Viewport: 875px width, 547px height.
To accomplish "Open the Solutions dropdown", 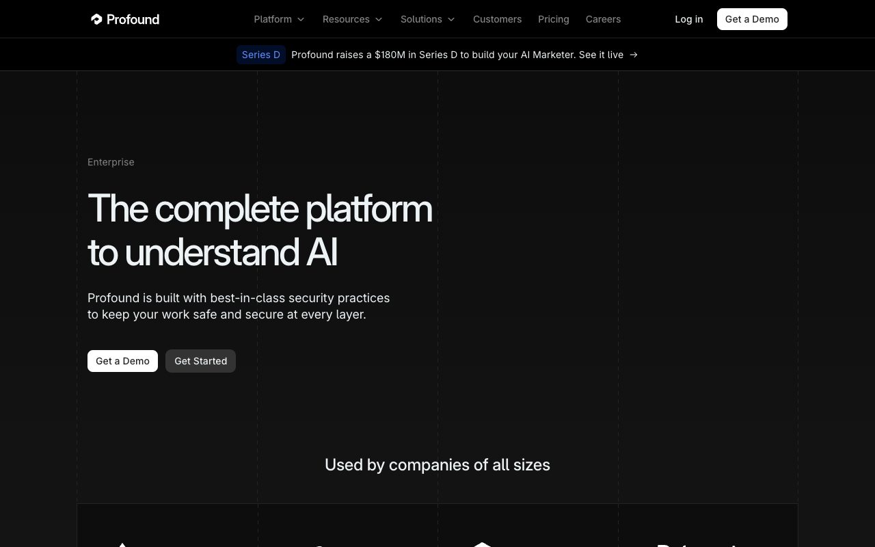I will point(427,19).
